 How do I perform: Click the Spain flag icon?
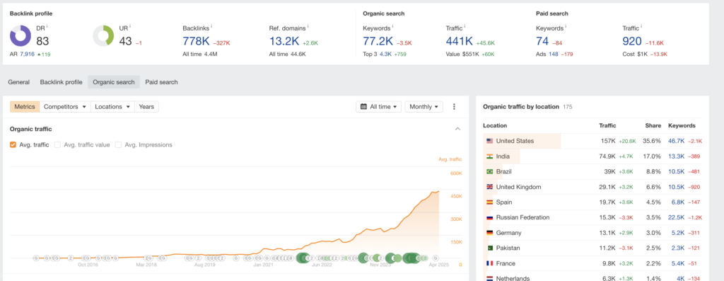tap(489, 202)
